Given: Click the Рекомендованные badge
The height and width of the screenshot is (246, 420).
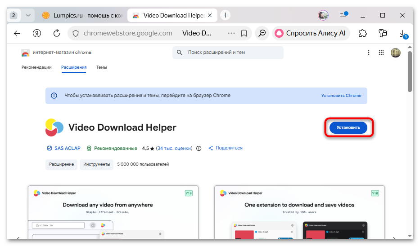Looking at the screenshot, I should [x=112, y=148].
